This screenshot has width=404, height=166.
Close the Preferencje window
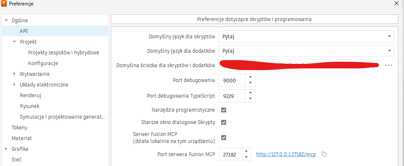click(x=396, y=3)
